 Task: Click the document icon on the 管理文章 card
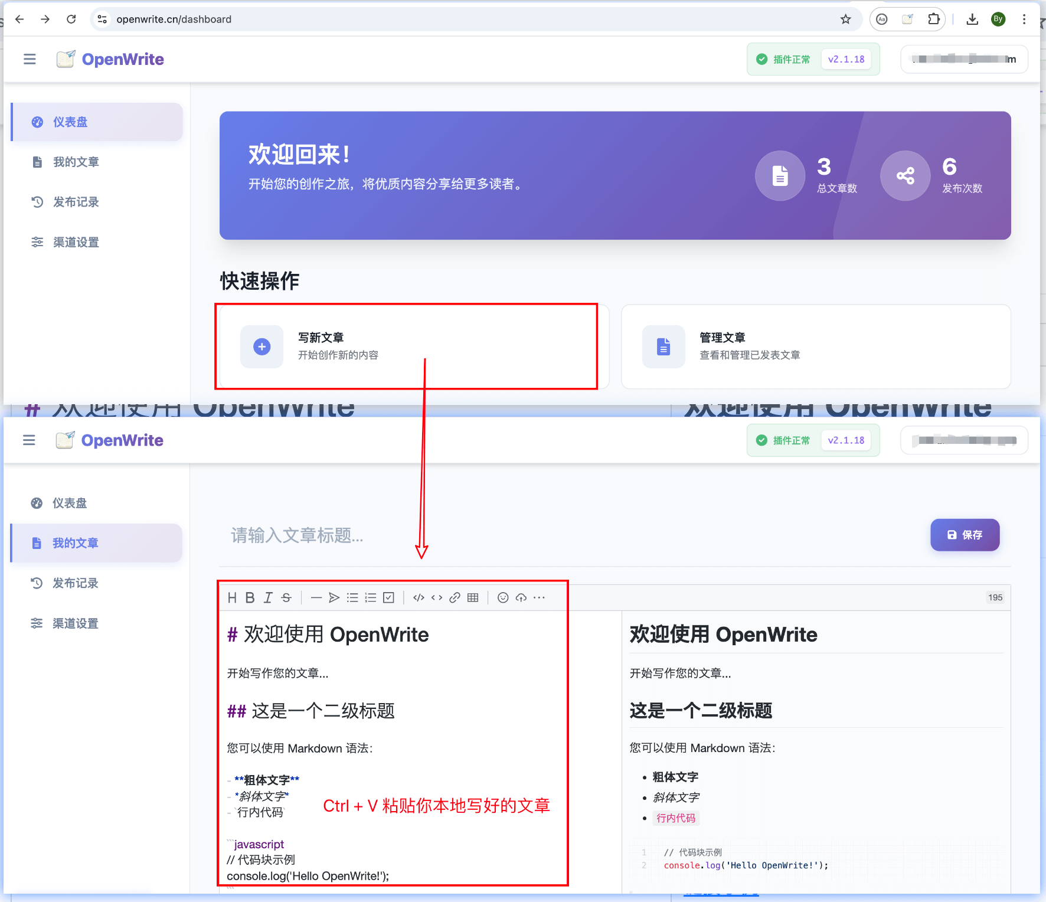pos(663,347)
